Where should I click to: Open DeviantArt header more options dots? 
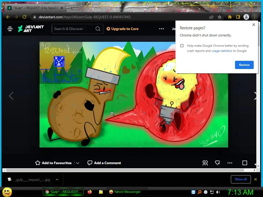tap(162, 29)
